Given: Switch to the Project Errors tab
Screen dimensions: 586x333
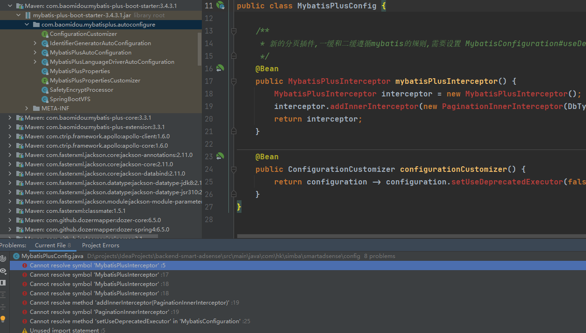Looking at the screenshot, I should coord(100,245).
